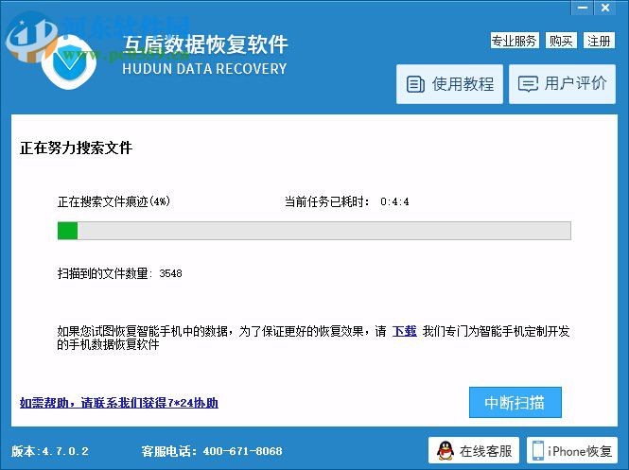Click the 当前任务已耗时 label
The height and width of the screenshot is (470, 629).
[326, 201]
